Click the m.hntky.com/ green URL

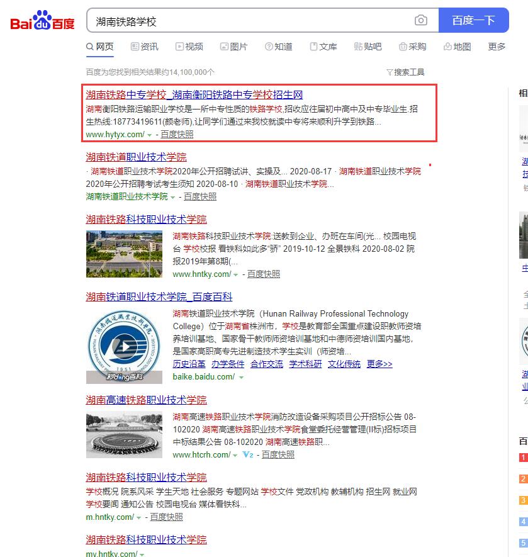click(x=110, y=517)
